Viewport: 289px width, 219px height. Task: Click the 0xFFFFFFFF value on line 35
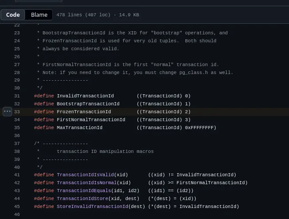[199, 127]
